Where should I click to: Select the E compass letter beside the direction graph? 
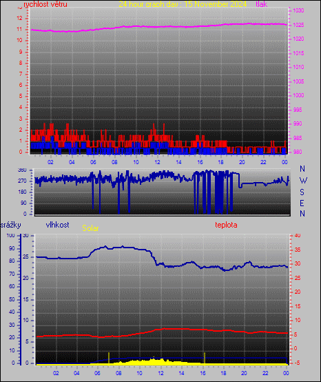tap(302, 203)
